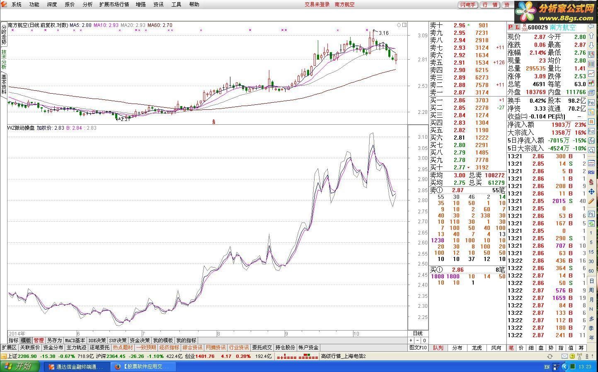This screenshot has width=598, height=372.
Task: Open the candlestick chart icon
Action: (x=591, y=83)
